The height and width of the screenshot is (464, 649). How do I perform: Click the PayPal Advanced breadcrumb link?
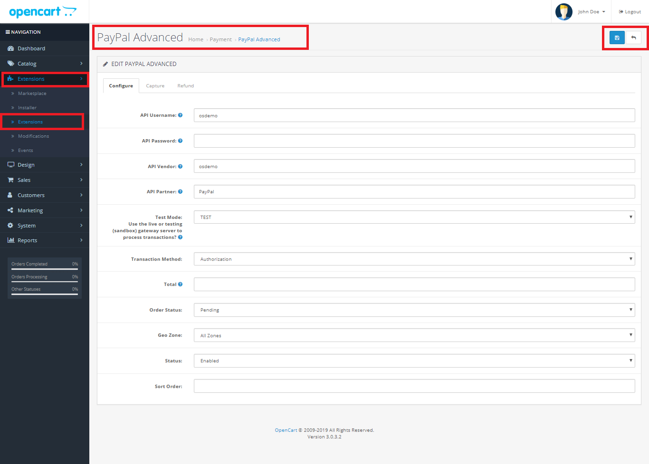(259, 39)
